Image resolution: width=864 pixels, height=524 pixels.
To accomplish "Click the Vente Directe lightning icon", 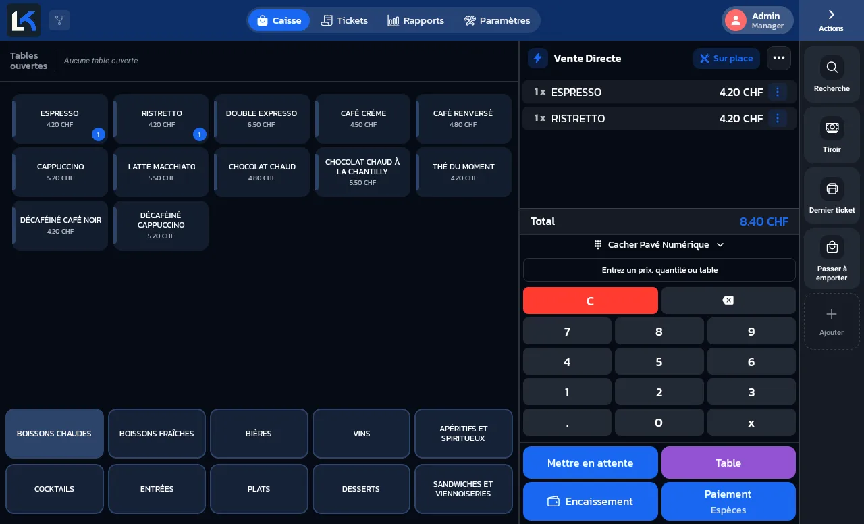I will (x=538, y=58).
